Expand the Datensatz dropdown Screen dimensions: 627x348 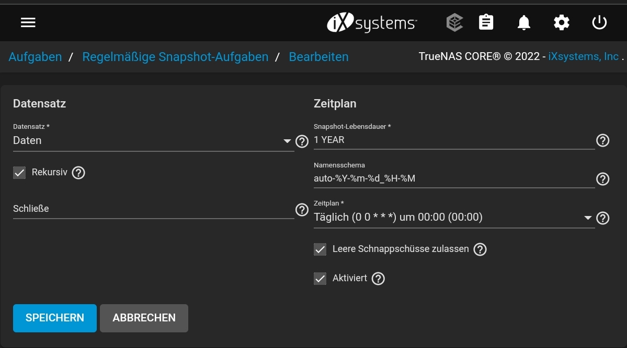[x=154, y=140]
